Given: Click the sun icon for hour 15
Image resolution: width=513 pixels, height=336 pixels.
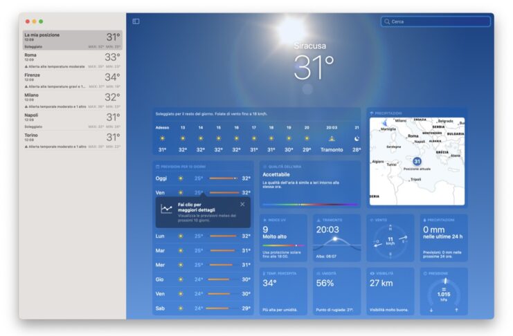Looking at the screenshot, I should tap(219, 138).
